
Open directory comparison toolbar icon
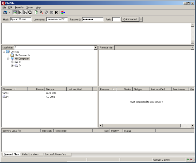(63, 12)
